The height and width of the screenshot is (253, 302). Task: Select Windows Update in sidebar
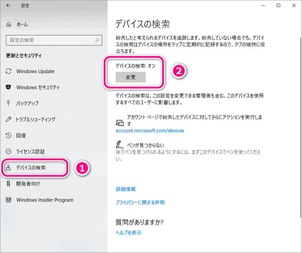click(x=35, y=71)
